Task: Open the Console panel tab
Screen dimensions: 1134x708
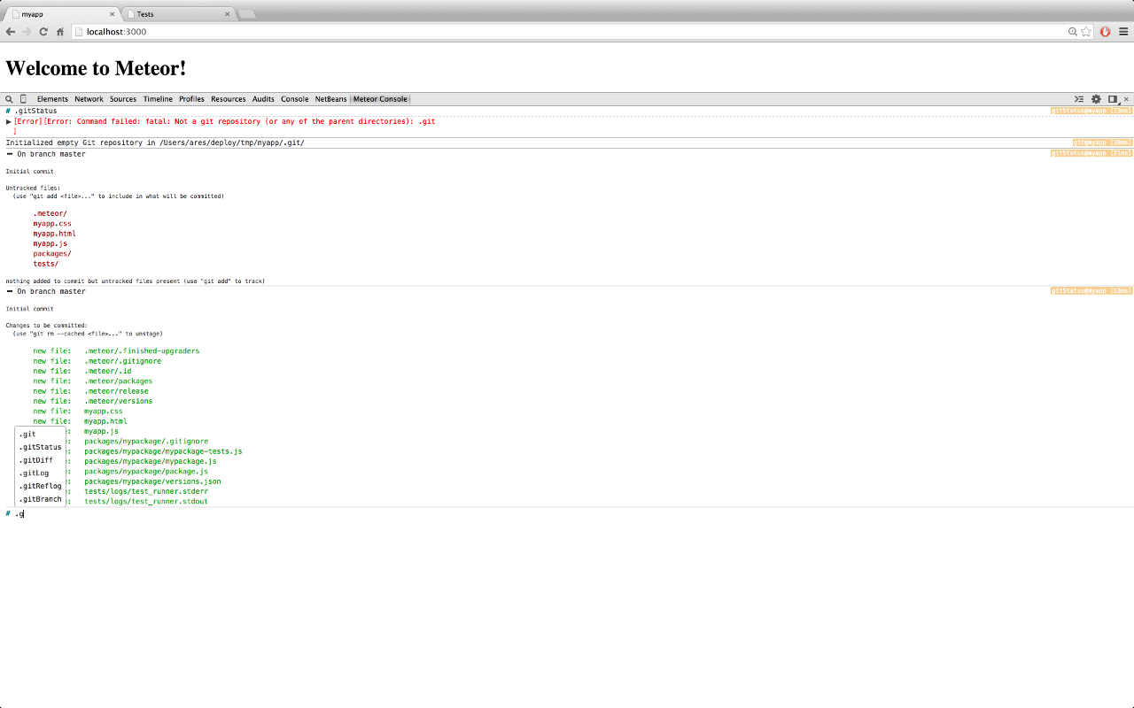Action: click(295, 99)
